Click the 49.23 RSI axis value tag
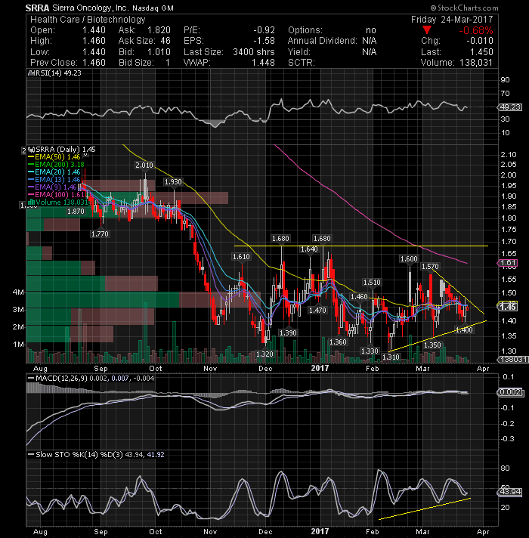The image size is (529, 538). pos(510,107)
